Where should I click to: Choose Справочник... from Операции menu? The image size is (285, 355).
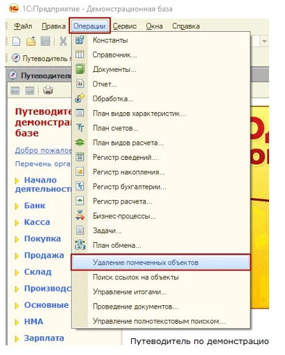[x=161, y=55]
